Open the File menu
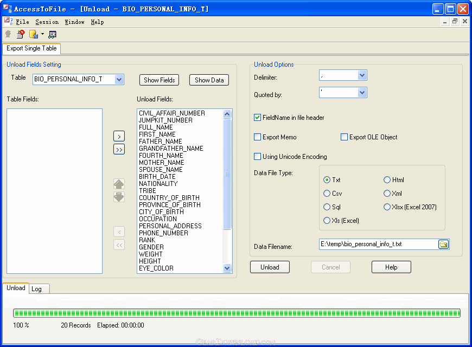The width and height of the screenshot is (472, 347). coord(22,22)
